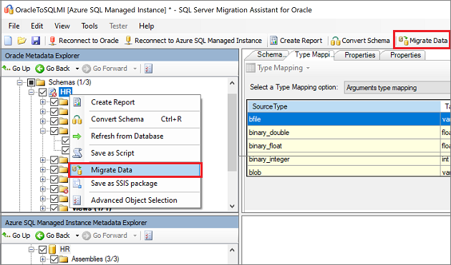Click advanced selection icon in Oracle explorer toolbar
This screenshot has width=451, height=265.
(148, 69)
